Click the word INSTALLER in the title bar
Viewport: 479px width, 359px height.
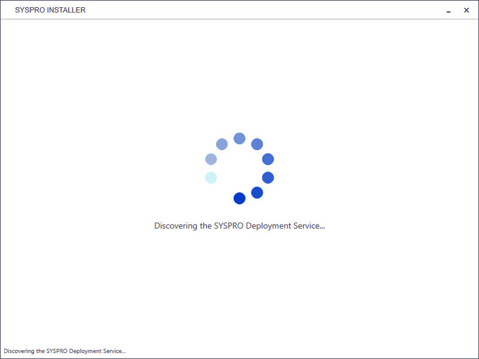[68, 10]
